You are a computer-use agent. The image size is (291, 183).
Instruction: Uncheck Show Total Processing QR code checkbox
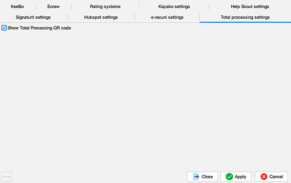tap(4, 28)
